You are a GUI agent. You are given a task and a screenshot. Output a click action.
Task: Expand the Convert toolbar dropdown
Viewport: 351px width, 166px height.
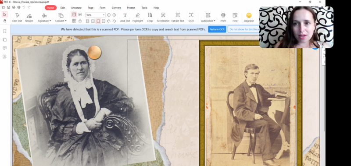click(x=61, y=18)
